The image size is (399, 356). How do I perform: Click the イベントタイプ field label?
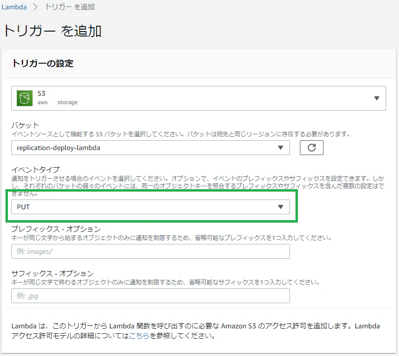pyautogui.click(x=36, y=169)
